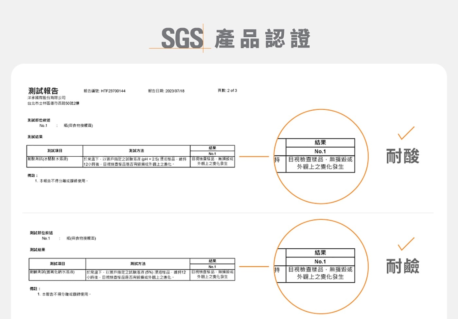Click the 備註 note under the acid table
The width and height of the screenshot is (458, 319).
(x=58, y=178)
